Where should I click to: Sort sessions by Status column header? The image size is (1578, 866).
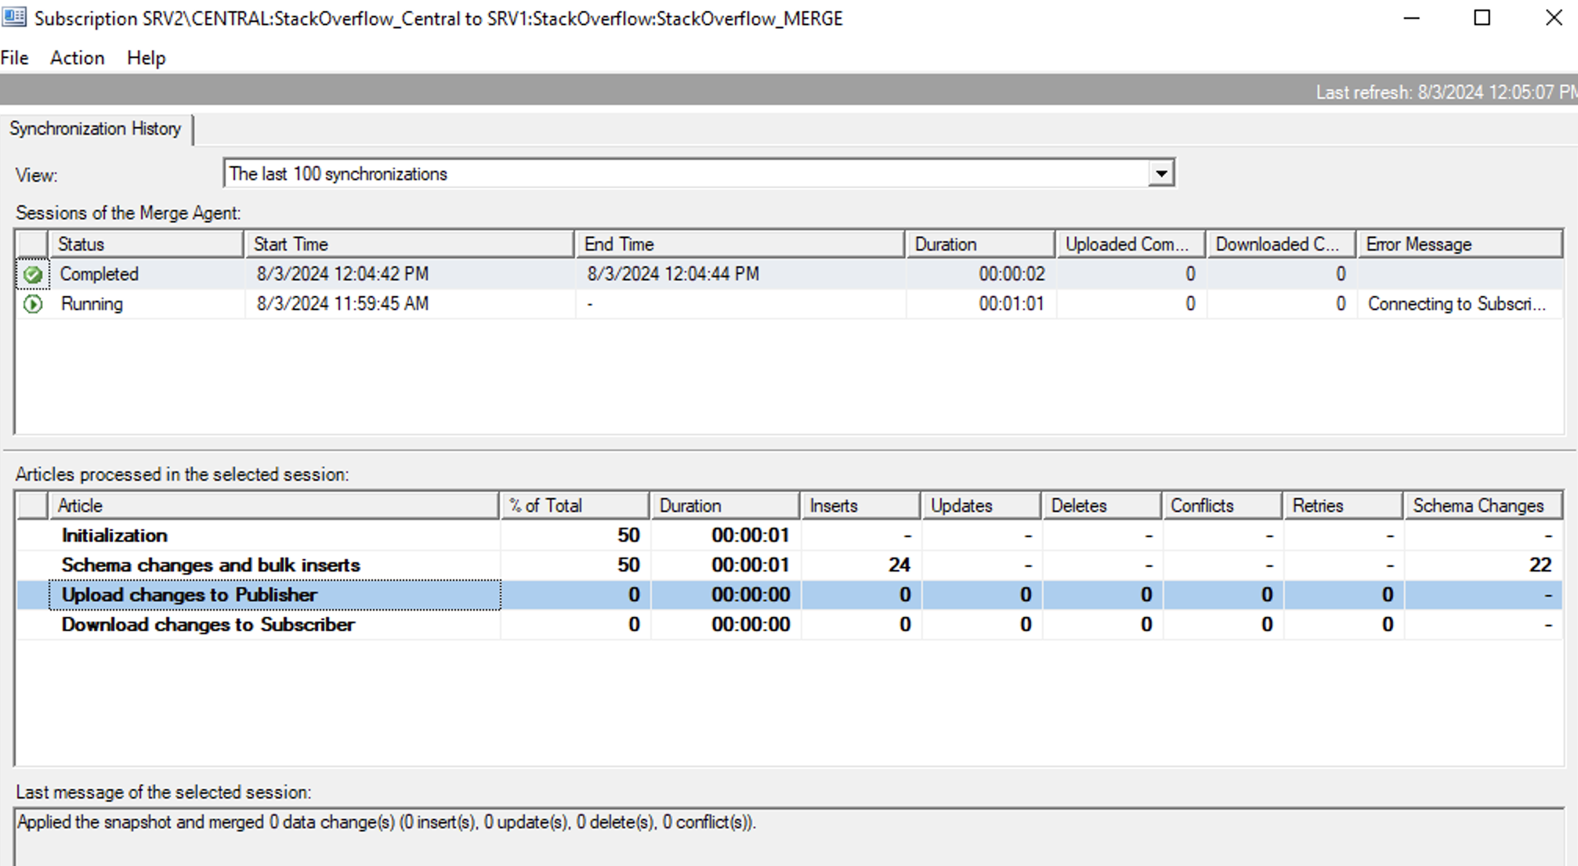[146, 244]
